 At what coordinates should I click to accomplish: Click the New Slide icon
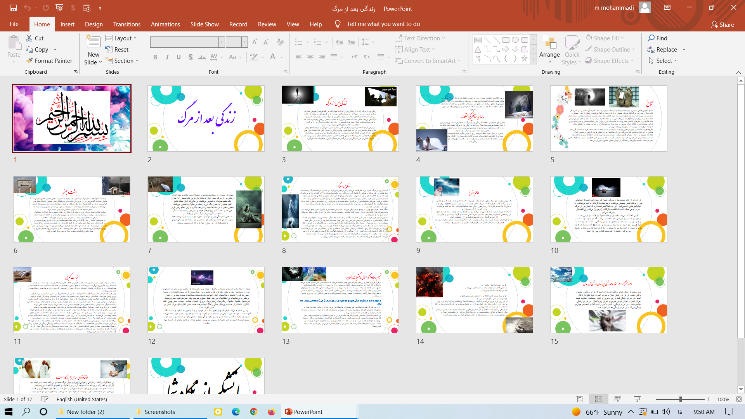tap(93, 43)
